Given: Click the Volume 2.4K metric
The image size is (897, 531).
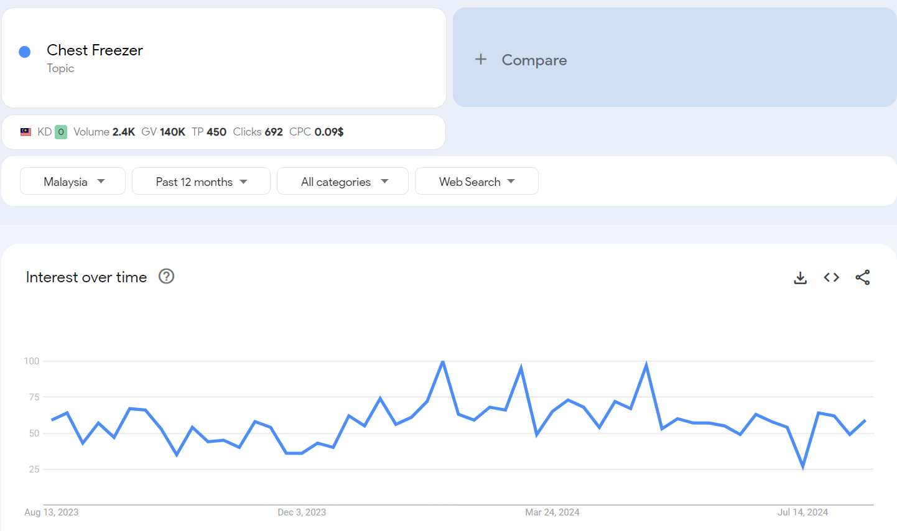Looking at the screenshot, I should pyautogui.click(x=104, y=132).
